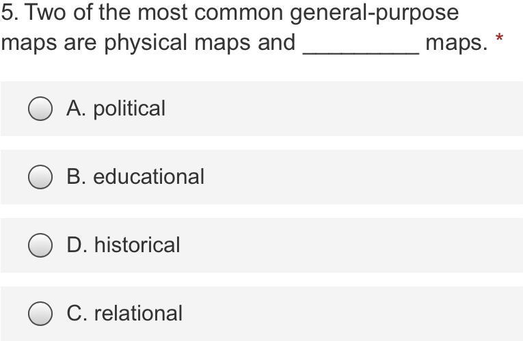Click the 'D. historical' answer label text
Image resolution: width=523 pixels, height=341 pixels.
click(123, 245)
